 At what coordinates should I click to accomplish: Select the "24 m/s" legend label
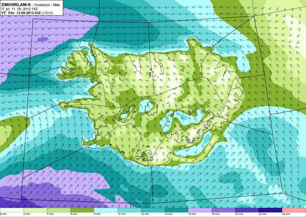286,214
